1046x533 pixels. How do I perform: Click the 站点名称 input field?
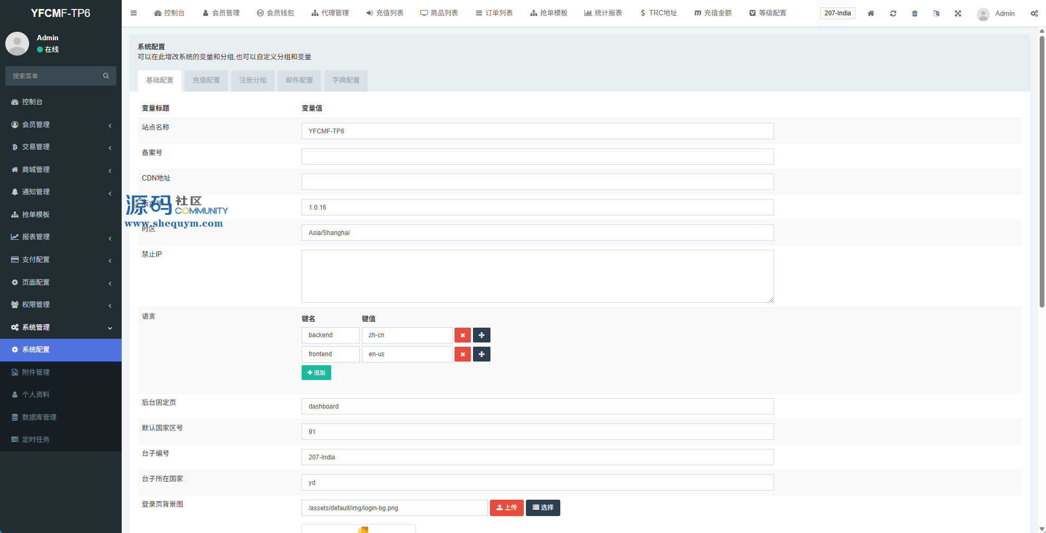coord(537,131)
